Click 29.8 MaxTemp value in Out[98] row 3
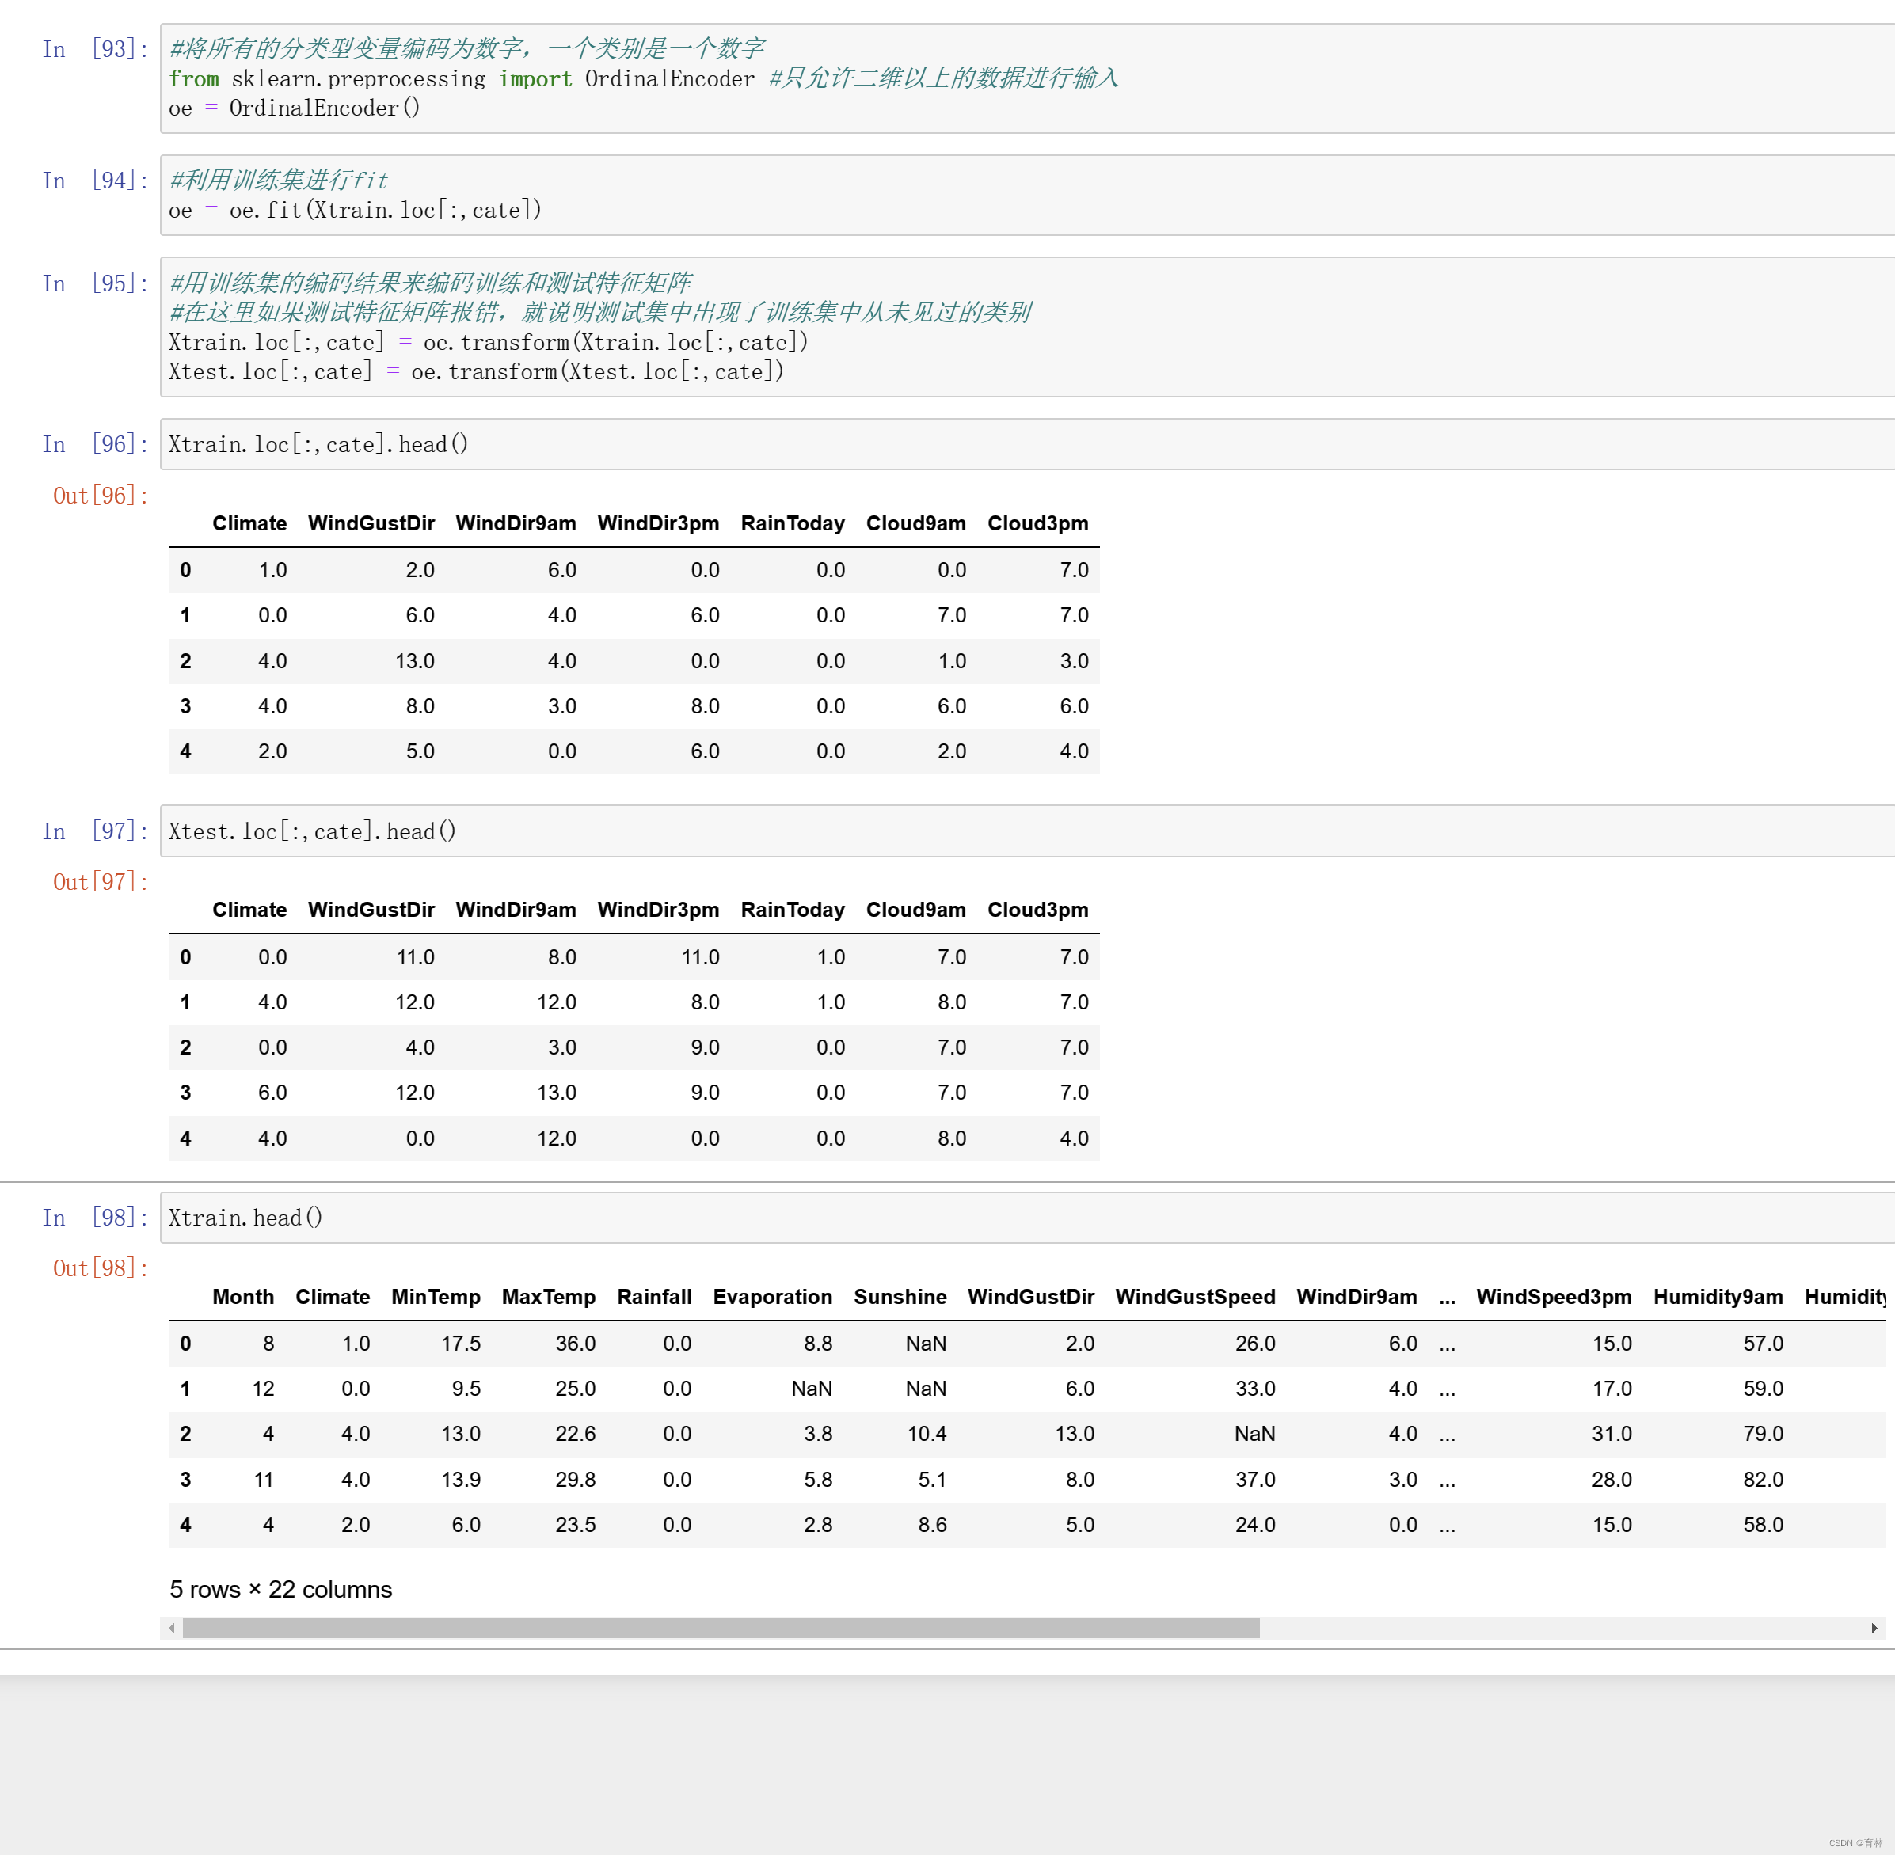This screenshot has height=1855, width=1895. (575, 1479)
